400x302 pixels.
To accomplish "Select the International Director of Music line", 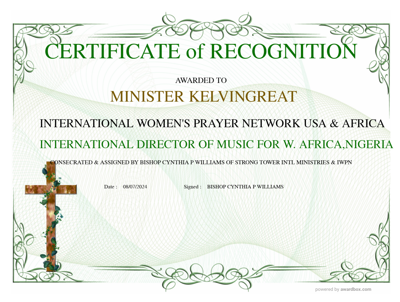I will pos(216,145).
